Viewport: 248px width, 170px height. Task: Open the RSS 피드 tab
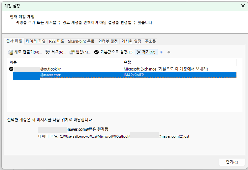(x=57, y=41)
